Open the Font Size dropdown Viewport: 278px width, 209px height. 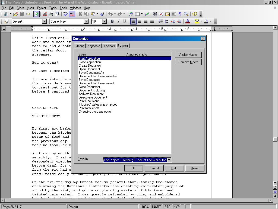104,21
